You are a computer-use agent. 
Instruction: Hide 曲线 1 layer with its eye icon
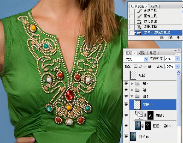click(x=126, y=115)
